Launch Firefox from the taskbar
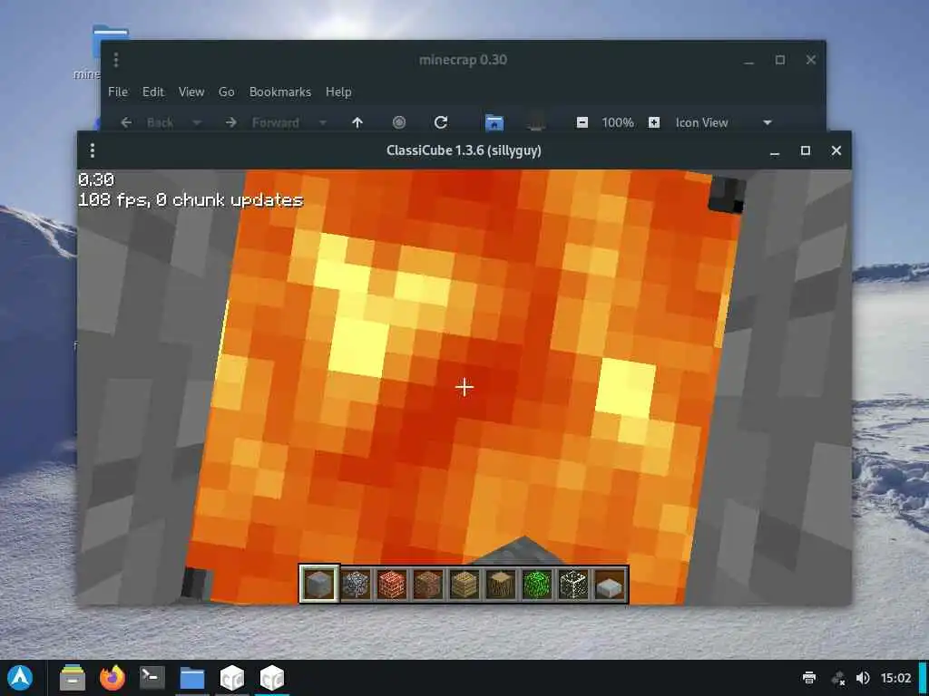Viewport: 929px width, 696px height. coord(112,678)
